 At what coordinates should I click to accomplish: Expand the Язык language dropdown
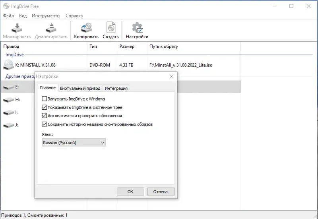coord(74,143)
